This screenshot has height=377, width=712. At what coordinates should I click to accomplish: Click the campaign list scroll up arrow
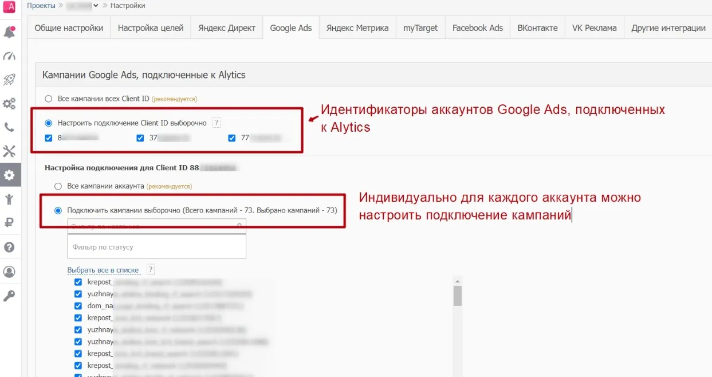point(457,281)
